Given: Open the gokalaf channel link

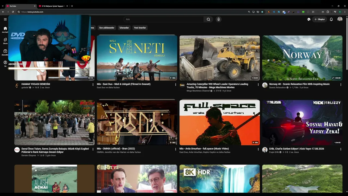Looking at the screenshot, I should (x=25, y=88).
